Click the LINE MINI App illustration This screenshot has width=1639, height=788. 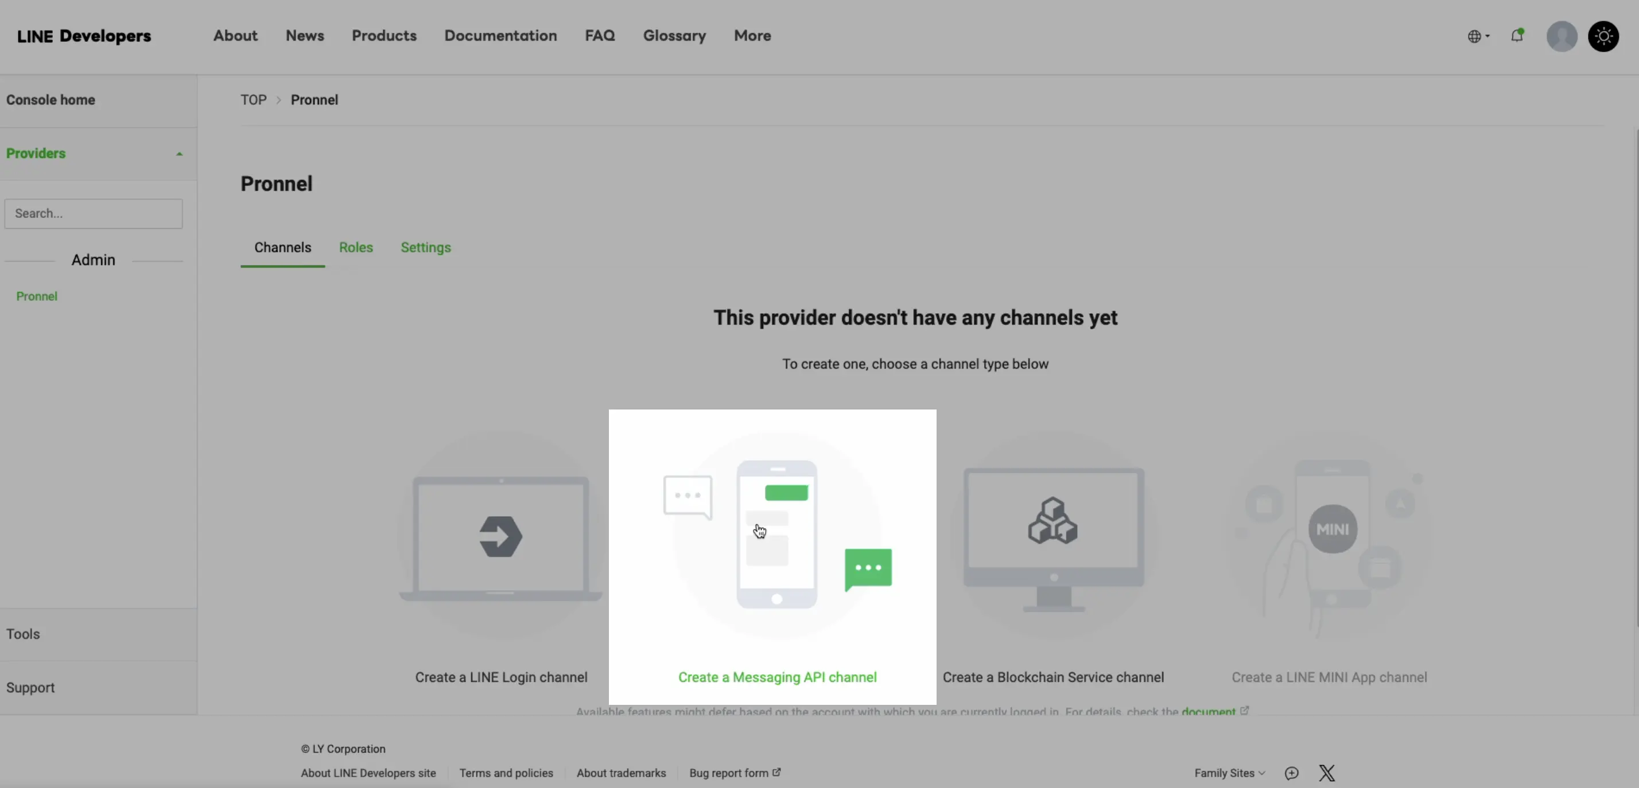(1330, 536)
